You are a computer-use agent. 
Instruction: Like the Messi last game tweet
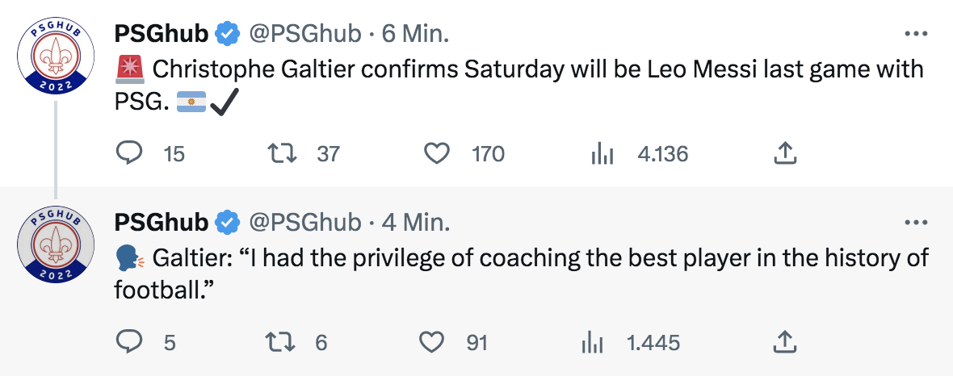[x=437, y=153]
